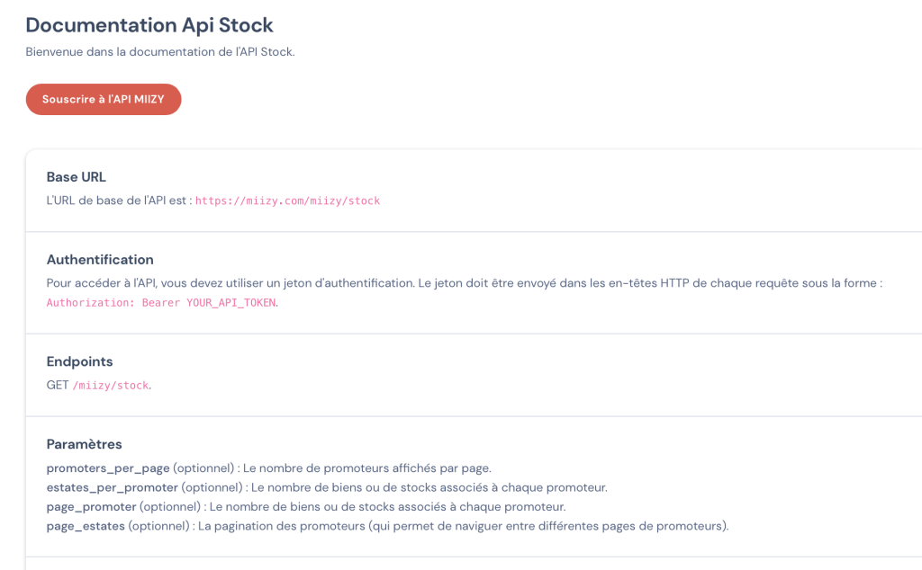Click the page_promoter parameter name
Image resolution: width=922 pixels, height=570 pixels.
coord(91,507)
